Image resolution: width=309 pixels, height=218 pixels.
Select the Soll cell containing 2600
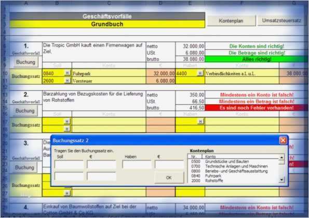tap(57, 81)
